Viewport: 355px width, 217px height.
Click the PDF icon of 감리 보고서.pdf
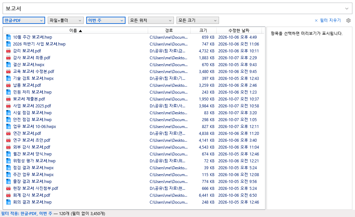(x=8, y=51)
